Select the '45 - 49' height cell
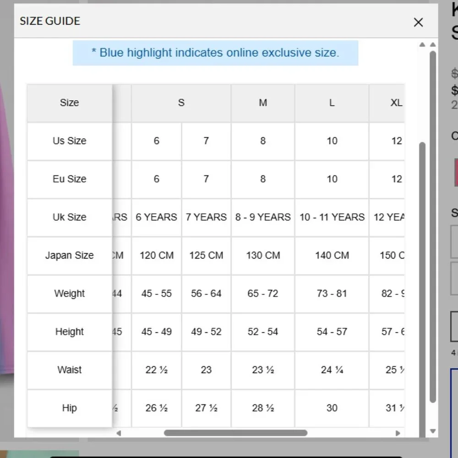458x458 pixels. 157,332
